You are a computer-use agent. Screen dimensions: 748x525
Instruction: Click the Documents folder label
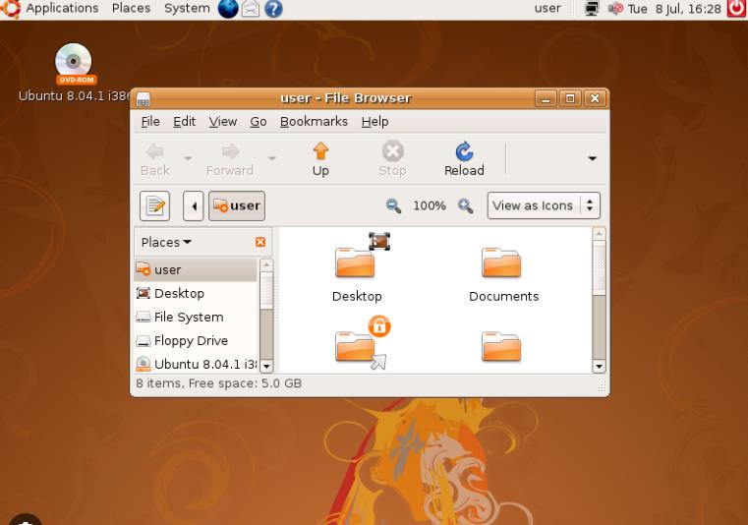(504, 296)
